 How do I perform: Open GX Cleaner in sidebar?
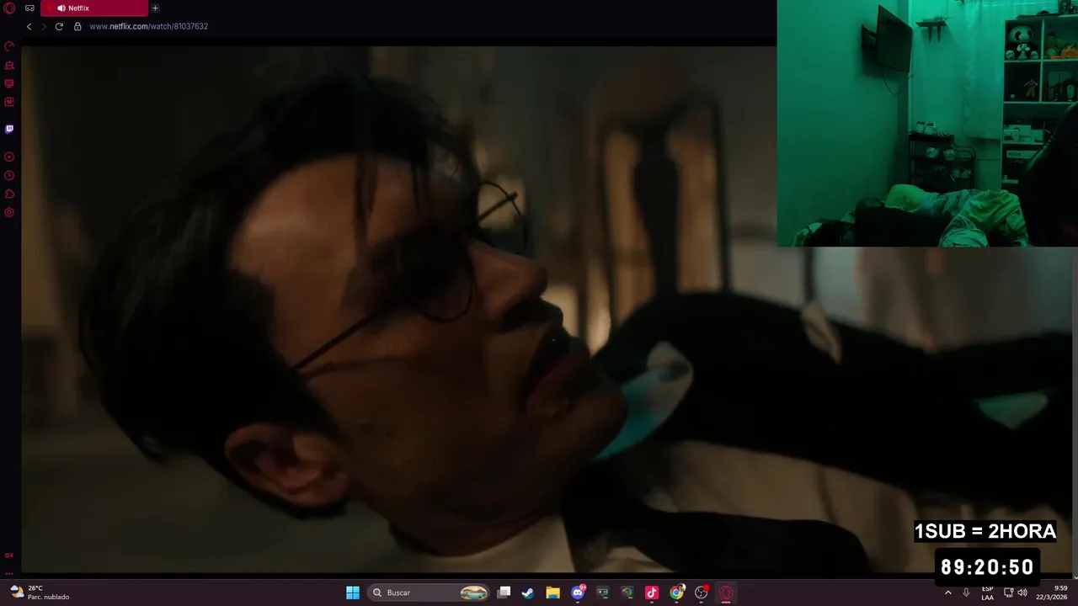[x=9, y=65]
